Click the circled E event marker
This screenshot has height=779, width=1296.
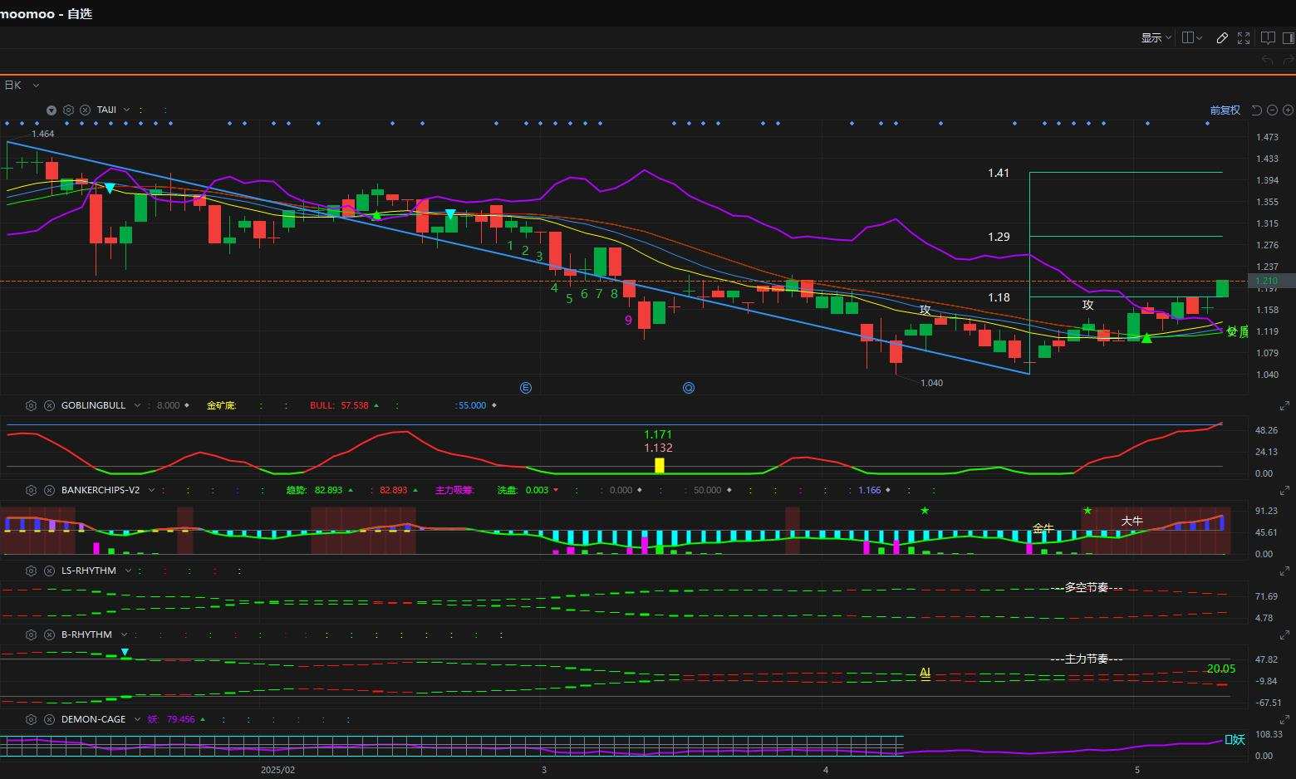tap(525, 388)
